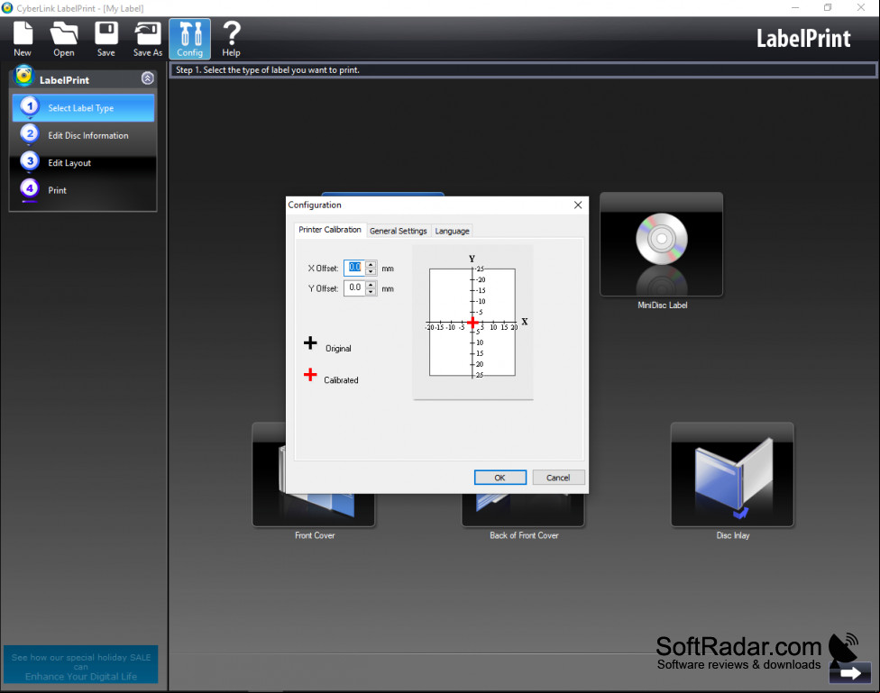Minimize the LabelPrint window
Viewport: 880px width, 693px height.
pos(795,8)
